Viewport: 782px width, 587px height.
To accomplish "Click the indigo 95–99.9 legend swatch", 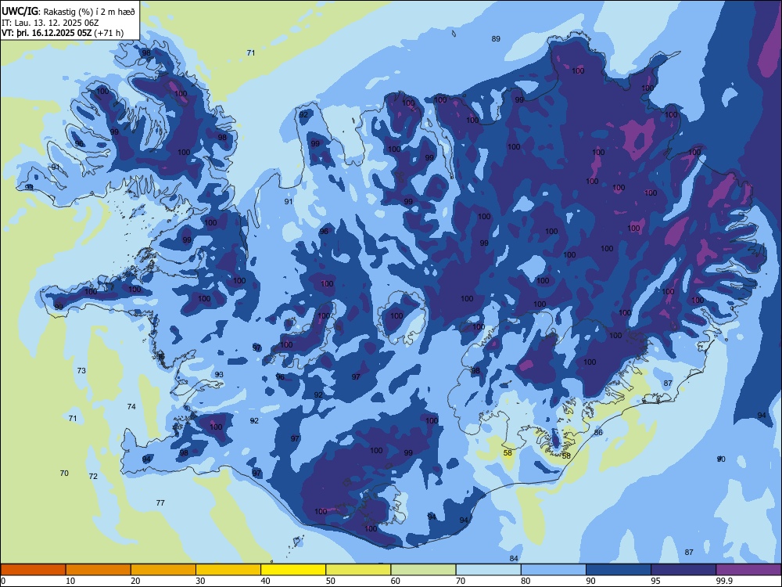I will (x=683, y=570).
